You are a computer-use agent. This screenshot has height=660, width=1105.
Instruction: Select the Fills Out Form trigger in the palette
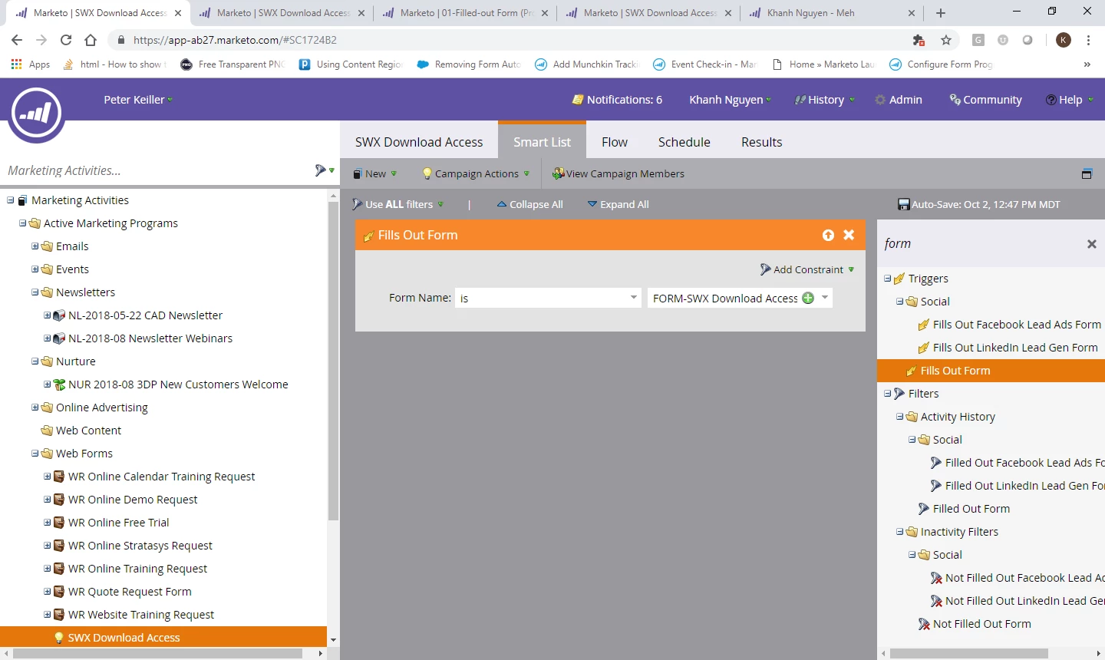click(991, 371)
